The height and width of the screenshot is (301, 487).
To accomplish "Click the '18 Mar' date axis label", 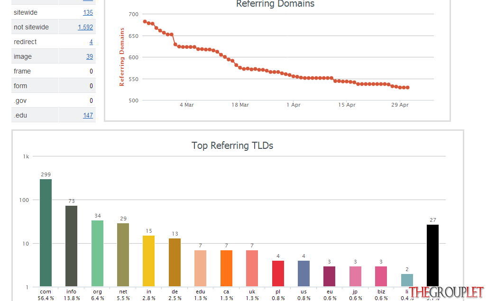I will pos(240,105).
